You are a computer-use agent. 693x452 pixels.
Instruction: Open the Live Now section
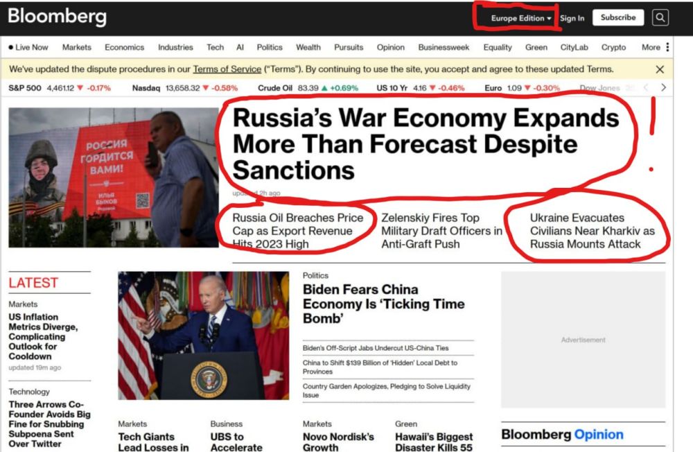click(x=28, y=47)
